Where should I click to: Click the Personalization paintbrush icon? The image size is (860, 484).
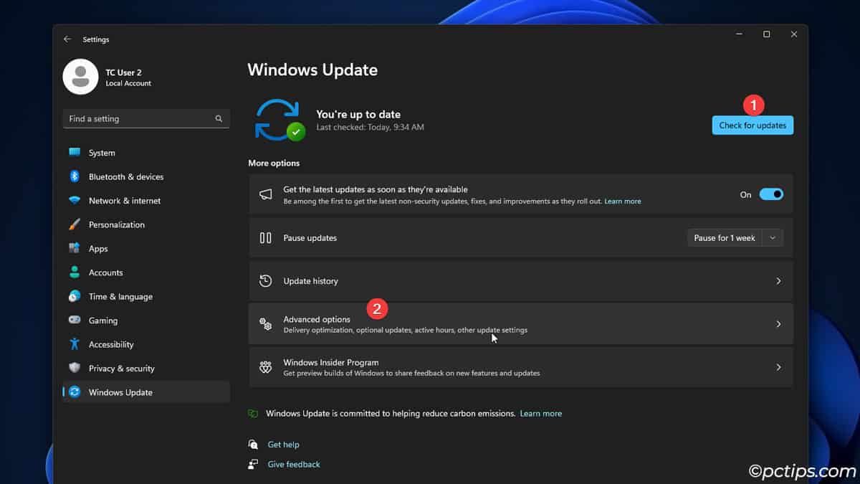pyautogui.click(x=75, y=224)
